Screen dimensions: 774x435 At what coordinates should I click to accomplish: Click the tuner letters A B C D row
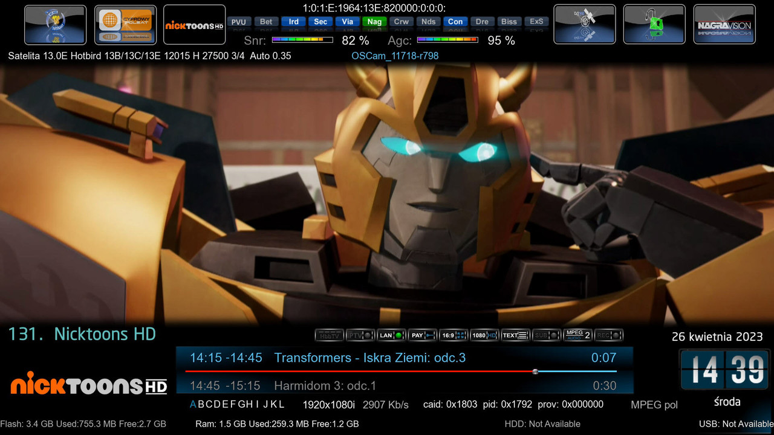[237, 404]
